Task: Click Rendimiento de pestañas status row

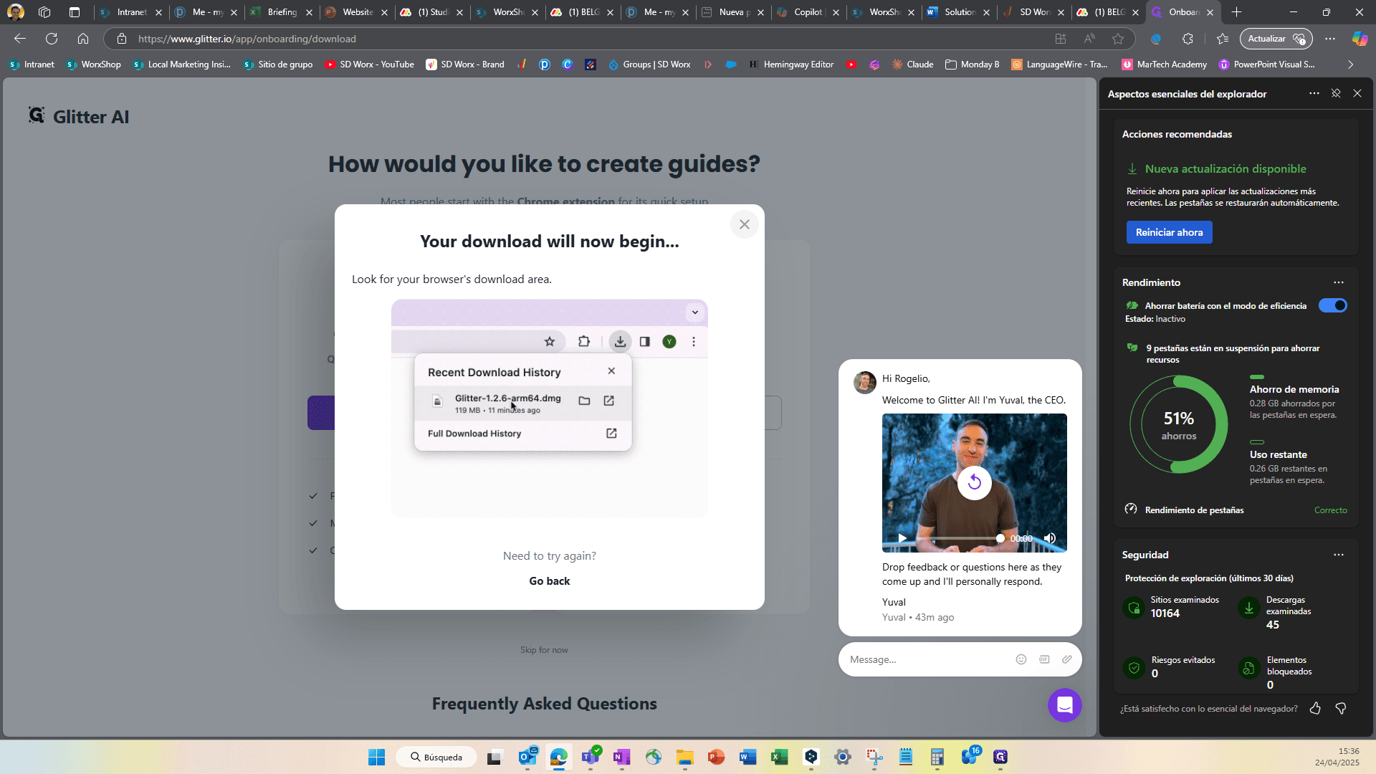Action: click(x=1236, y=510)
